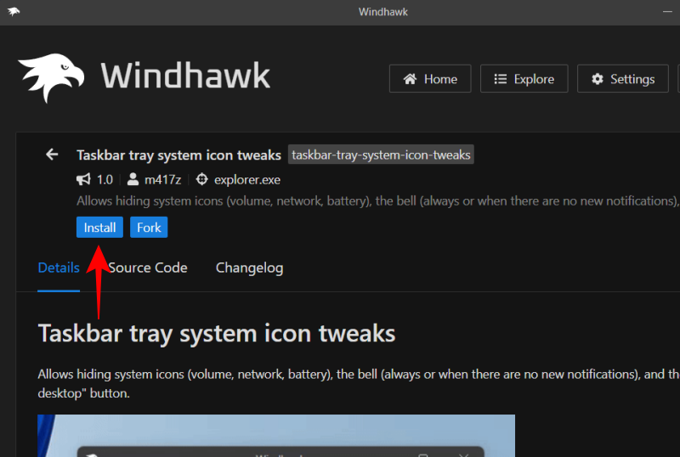680x457 pixels.
Task: Click the large mod title heading in Details
Action: pyautogui.click(x=217, y=332)
